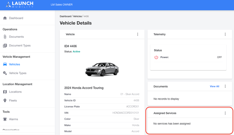Select Vehicles in the sidebar
This screenshot has width=234, height=135.
14,64
